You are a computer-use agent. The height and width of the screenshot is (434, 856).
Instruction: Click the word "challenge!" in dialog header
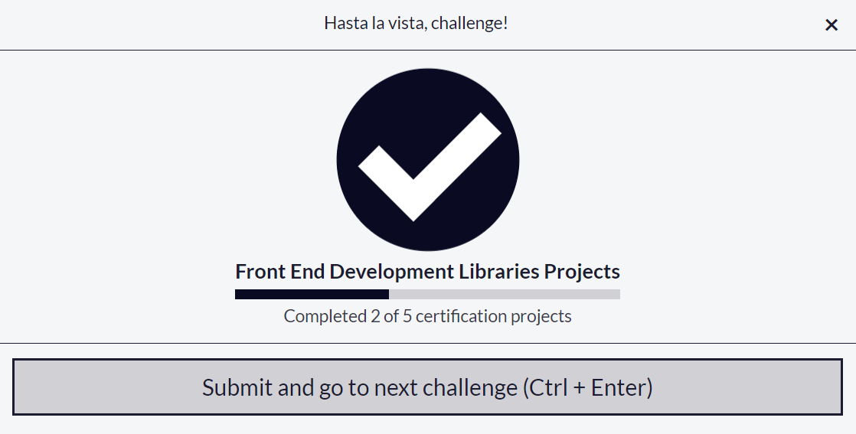[469, 23]
